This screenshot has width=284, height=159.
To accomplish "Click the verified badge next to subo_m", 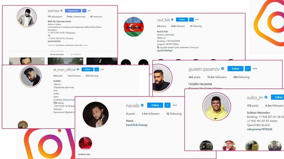I will point(266,97).
